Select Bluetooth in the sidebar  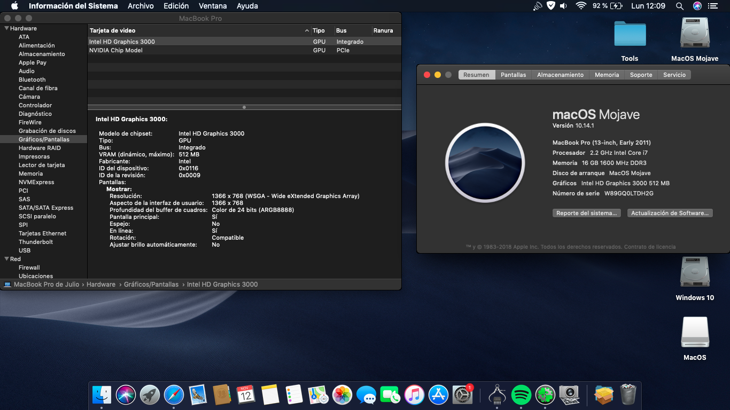[x=32, y=80]
